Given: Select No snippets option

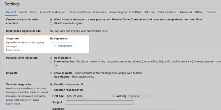Looking at the screenshot, I should pyautogui.click(x=51, y=77).
